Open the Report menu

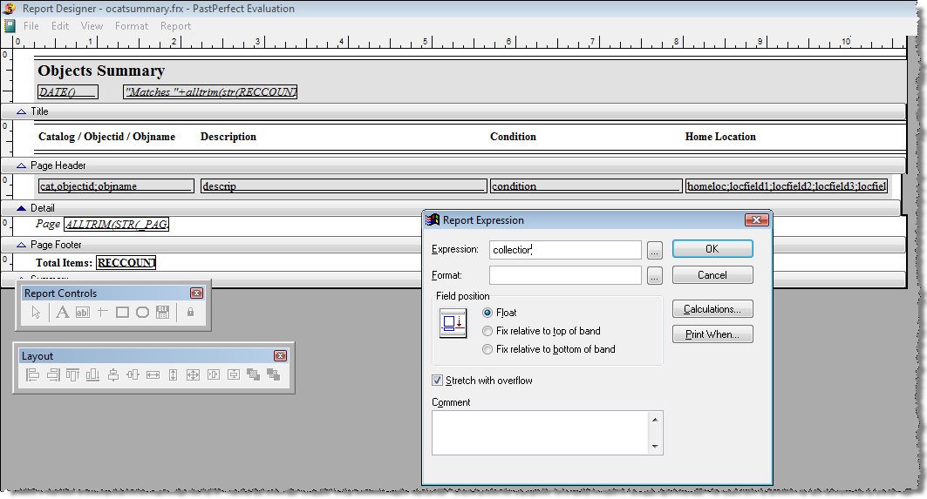(175, 26)
